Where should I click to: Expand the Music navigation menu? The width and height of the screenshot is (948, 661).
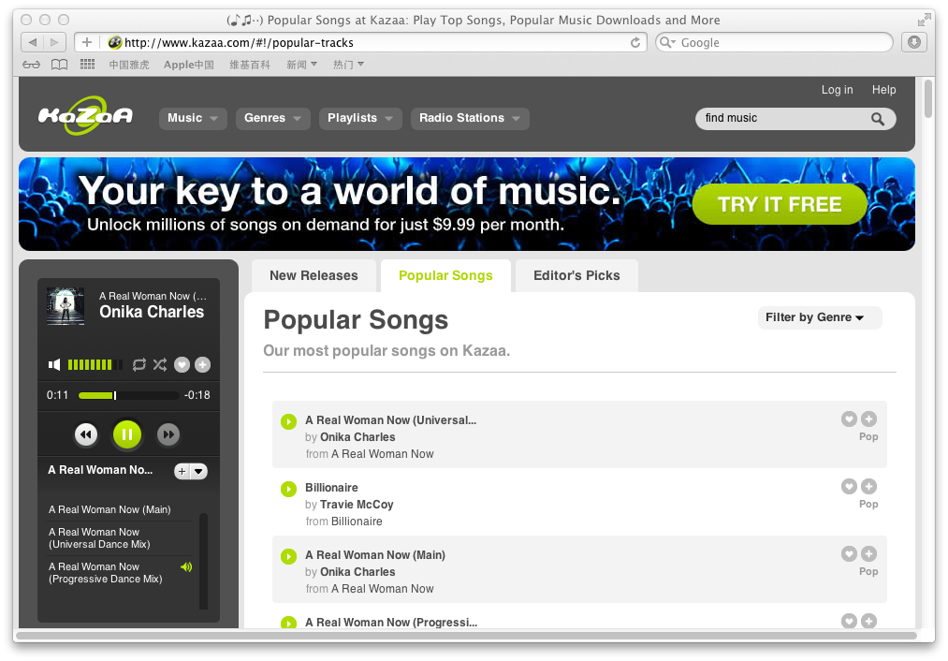click(x=193, y=118)
